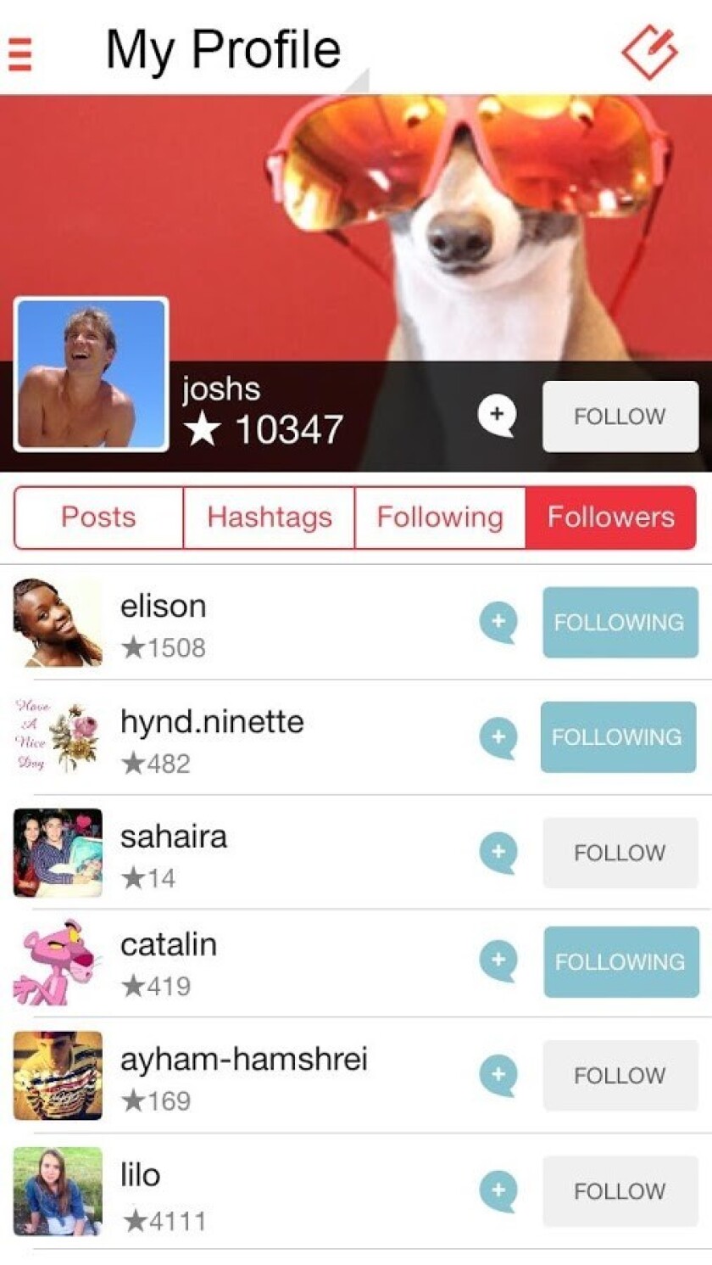
Task: Follow joshs with the FOLLOW button
Action: (620, 417)
